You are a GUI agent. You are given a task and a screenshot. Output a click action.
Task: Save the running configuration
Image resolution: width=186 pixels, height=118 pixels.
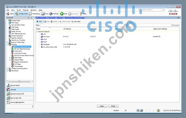[x=45, y=14]
